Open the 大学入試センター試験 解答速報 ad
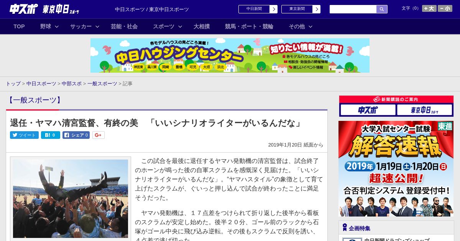Image resolution: width=460 pixels, height=241 pixels. (x=396, y=169)
